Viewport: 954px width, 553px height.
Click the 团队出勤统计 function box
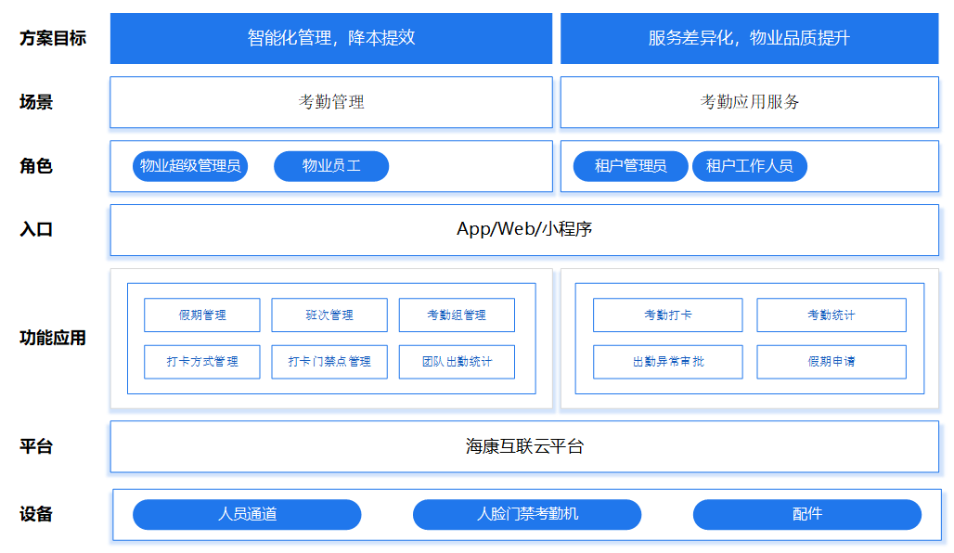point(457,362)
